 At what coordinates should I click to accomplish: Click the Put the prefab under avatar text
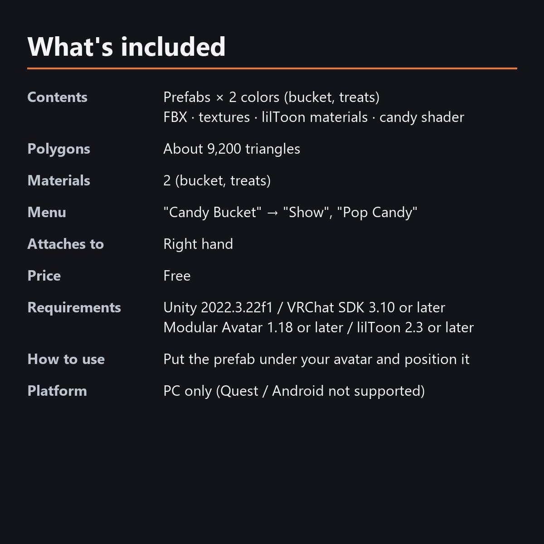tap(316, 359)
